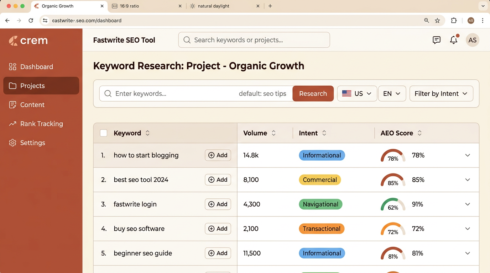Viewport: 490px width, 273px height.
Task: Click the Fastwrite SEO Tool title
Action: (124, 40)
